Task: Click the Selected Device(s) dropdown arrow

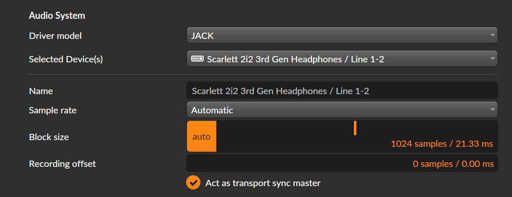Action: [x=492, y=59]
